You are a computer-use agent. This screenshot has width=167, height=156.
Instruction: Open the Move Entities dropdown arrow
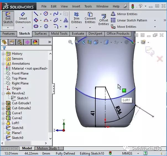point(155,27)
